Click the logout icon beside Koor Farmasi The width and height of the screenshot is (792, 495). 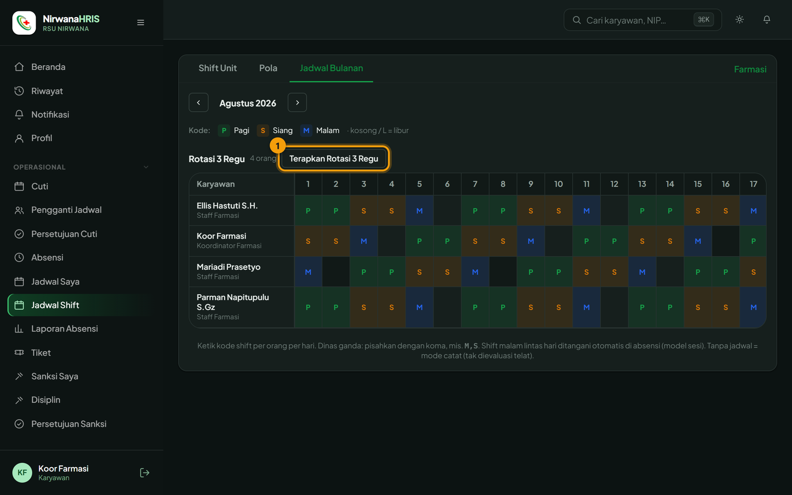145,473
